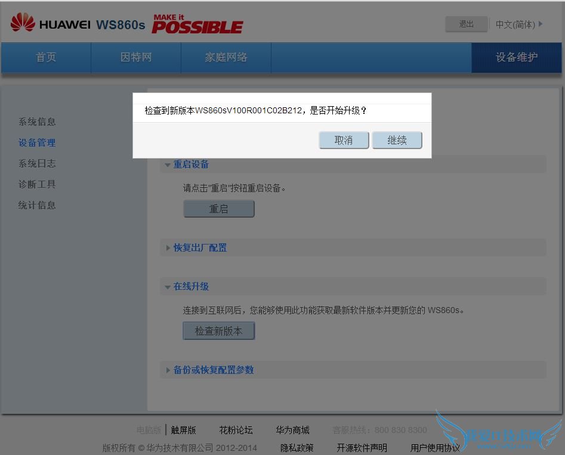Switch to the 因特网 tab

pyautogui.click(x=135, y=57)
